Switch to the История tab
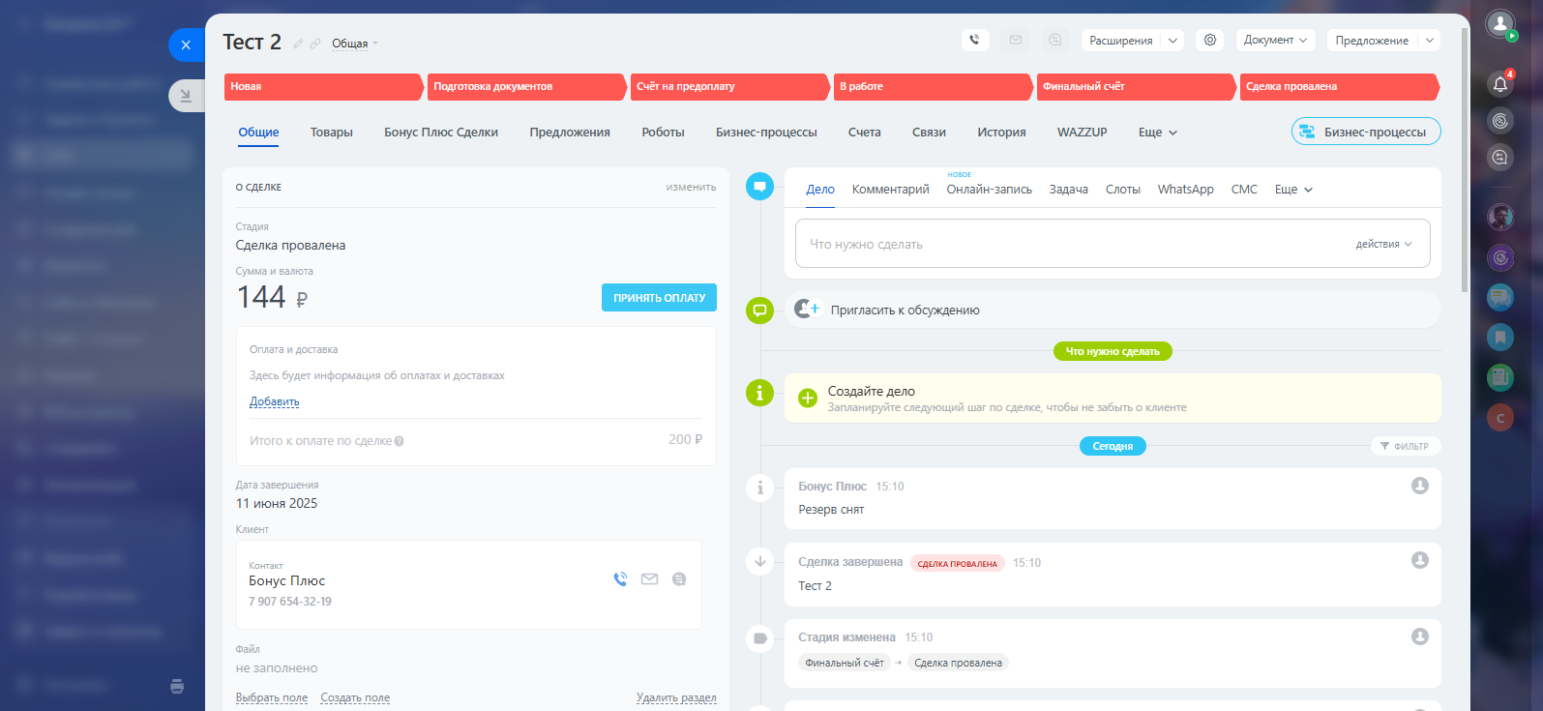1543x711 pixels. tap(1001, 133)
